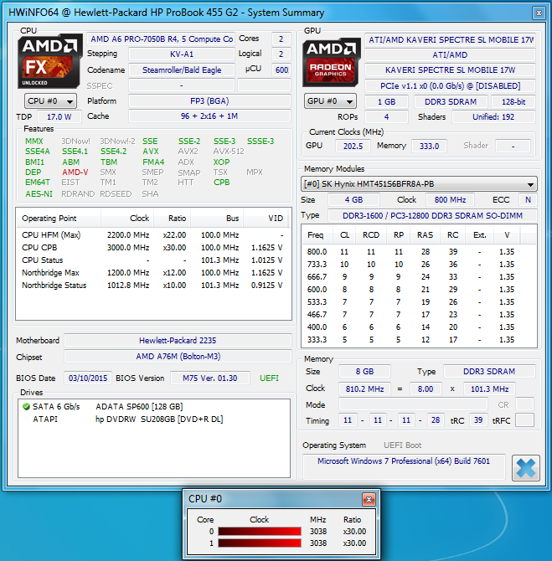Viewport: 552px width, 561px height.
Task: Click the blue X close icon
Action: [526, 467]
